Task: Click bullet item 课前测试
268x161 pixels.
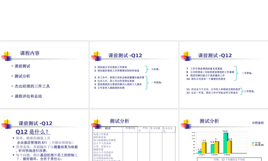Action: (x=23, y=66)
